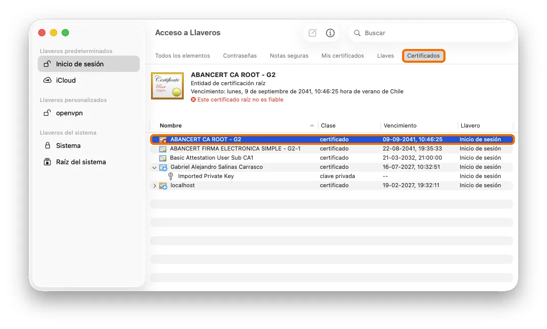Image resolution: width=547 pixels, height=329 pixels.
Task: Collapse the Gabriel Alejandro Salinas Carrasco row
Action: point(154,167)
